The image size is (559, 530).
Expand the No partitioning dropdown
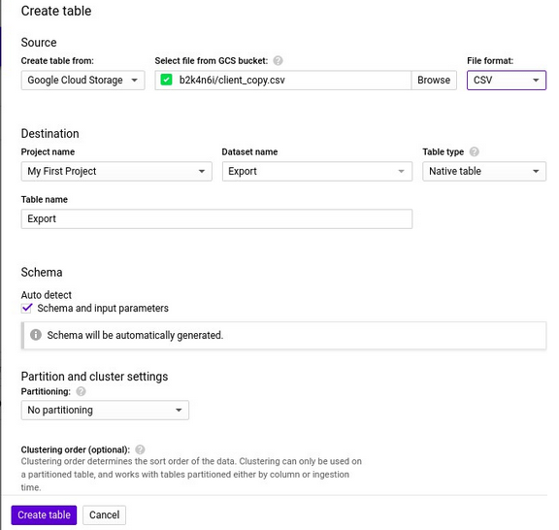pos(105,411)
